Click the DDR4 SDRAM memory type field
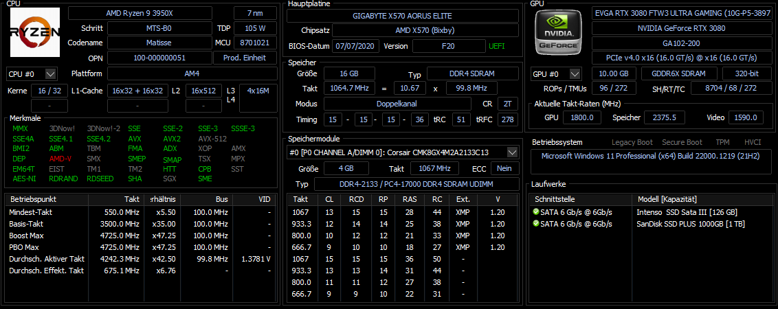The height and width of the screenshot is (309, 778). tap(473, 74)
